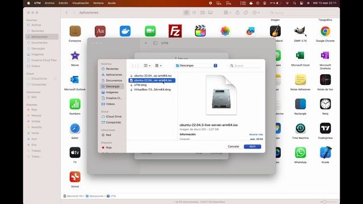Screen dimensions: 363x204
Task: Open the Time Machine icon
Action: click(x=300, y=129)
